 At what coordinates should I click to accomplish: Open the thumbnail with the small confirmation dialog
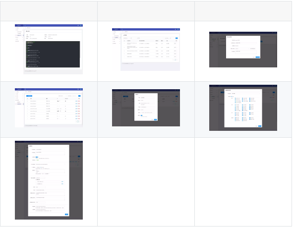243,50
